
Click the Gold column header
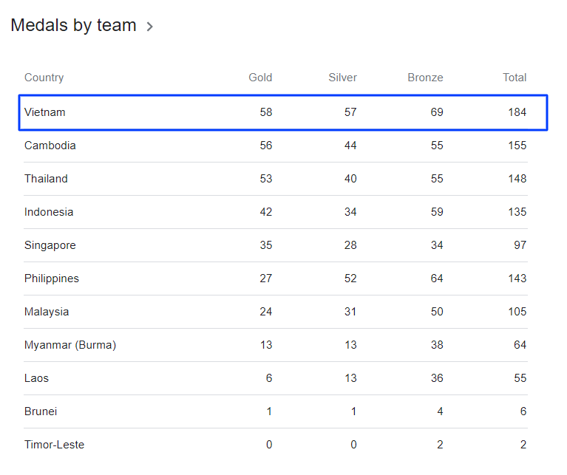(260, 78)
